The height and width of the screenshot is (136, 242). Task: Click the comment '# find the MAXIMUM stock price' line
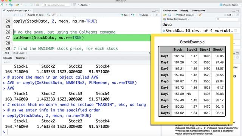[x=65, y=48]
